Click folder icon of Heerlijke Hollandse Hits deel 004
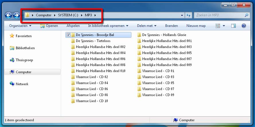 (73, 53)
